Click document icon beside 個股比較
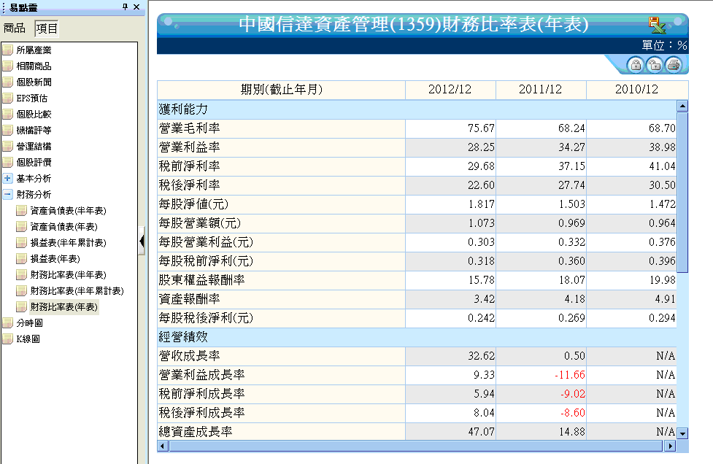Viewport: 713px width, 464px height. point(8,114)
